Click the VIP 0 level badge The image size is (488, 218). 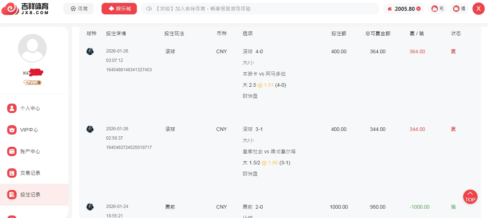(x=32, y=82)
